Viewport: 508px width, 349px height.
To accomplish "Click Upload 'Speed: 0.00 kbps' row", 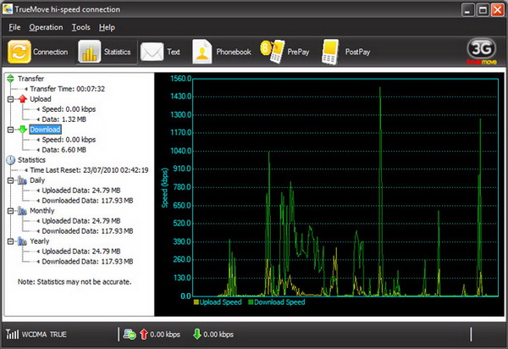I will click(69, 109).
